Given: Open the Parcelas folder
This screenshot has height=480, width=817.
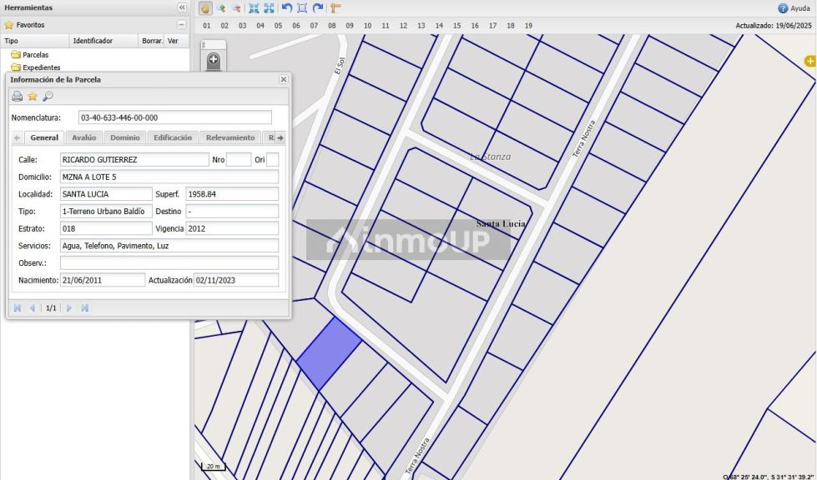Looking at the screenshot, I should pos(35,55).
